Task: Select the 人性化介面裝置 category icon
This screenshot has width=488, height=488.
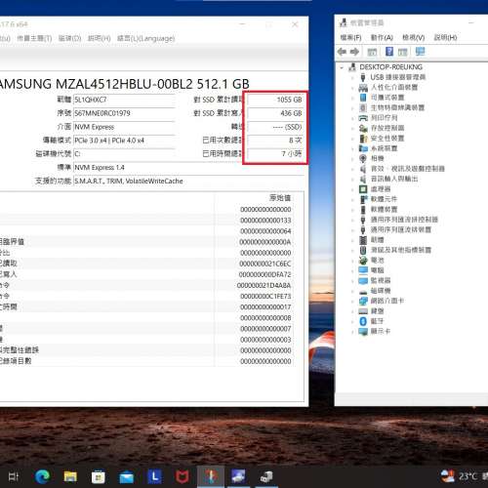Action: tap(363, 87)
